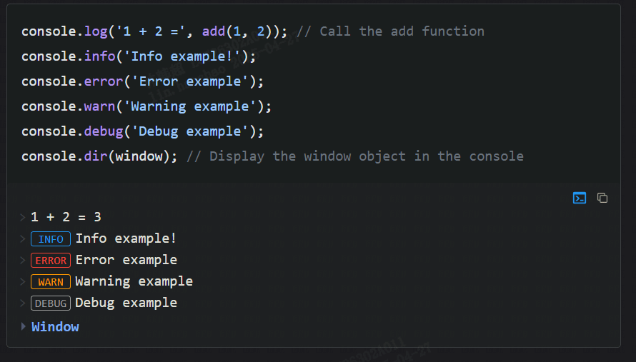
Task: Click the 'Info example!' output text
Action: point(126,238)
